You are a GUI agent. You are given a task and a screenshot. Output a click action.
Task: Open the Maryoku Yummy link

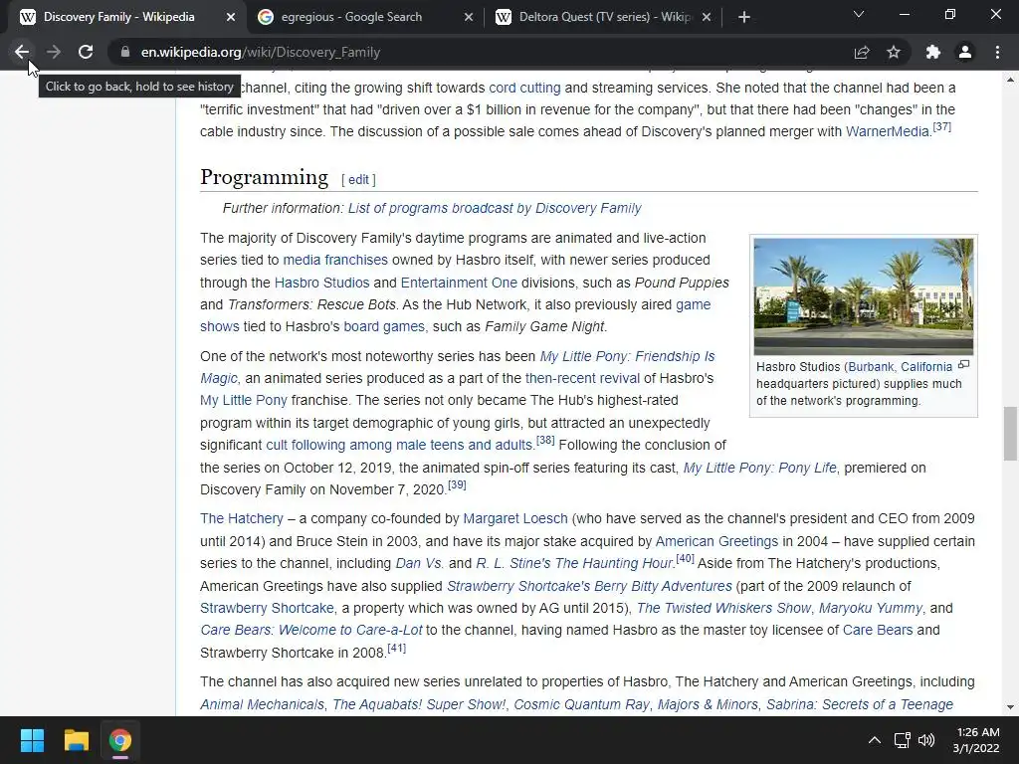click(870, 608)
